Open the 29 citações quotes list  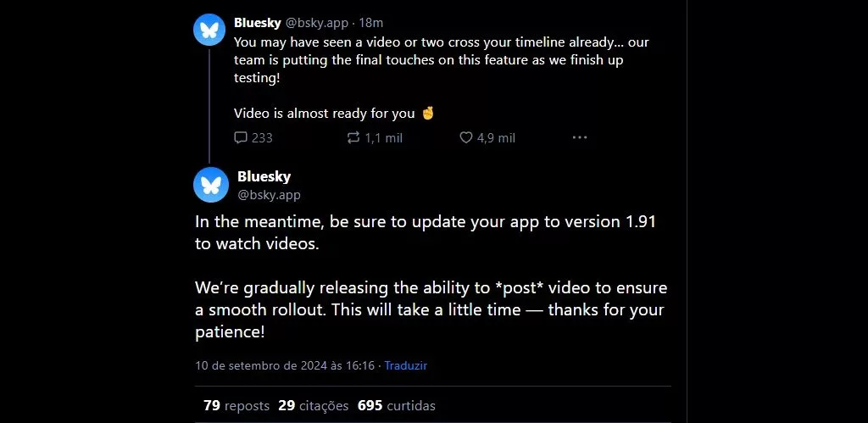pos(313,406)
